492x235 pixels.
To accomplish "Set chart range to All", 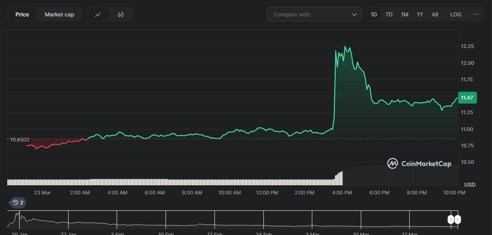I will click(x=434, y=15).
